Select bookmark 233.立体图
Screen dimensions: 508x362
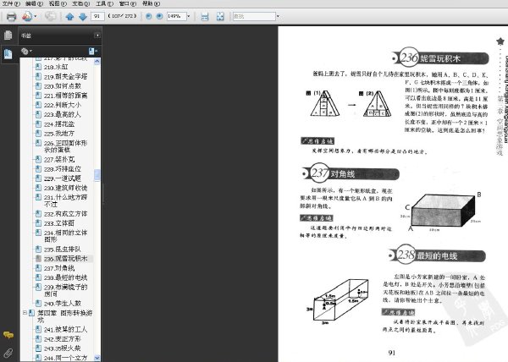point(59,223)
